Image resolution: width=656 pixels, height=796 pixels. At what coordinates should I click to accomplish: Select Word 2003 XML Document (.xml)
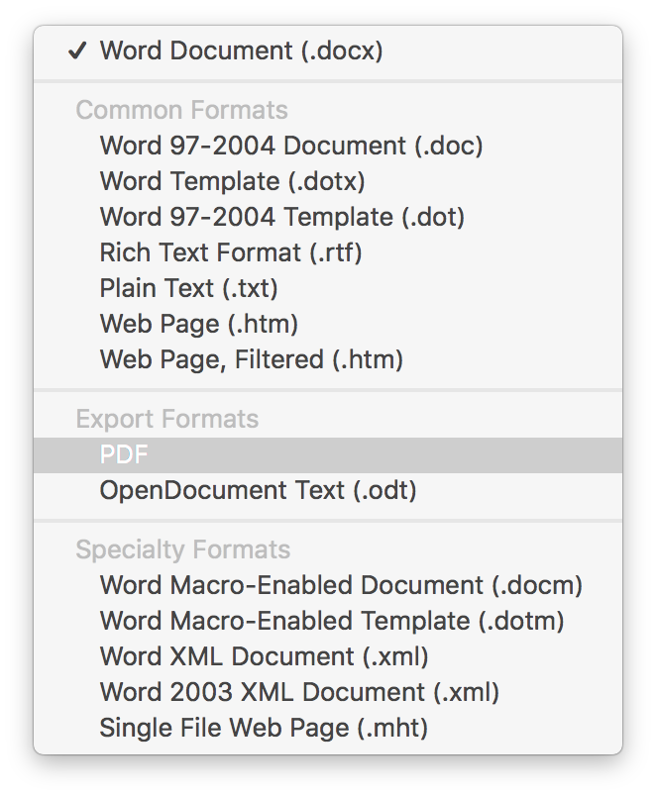[328, 692]
